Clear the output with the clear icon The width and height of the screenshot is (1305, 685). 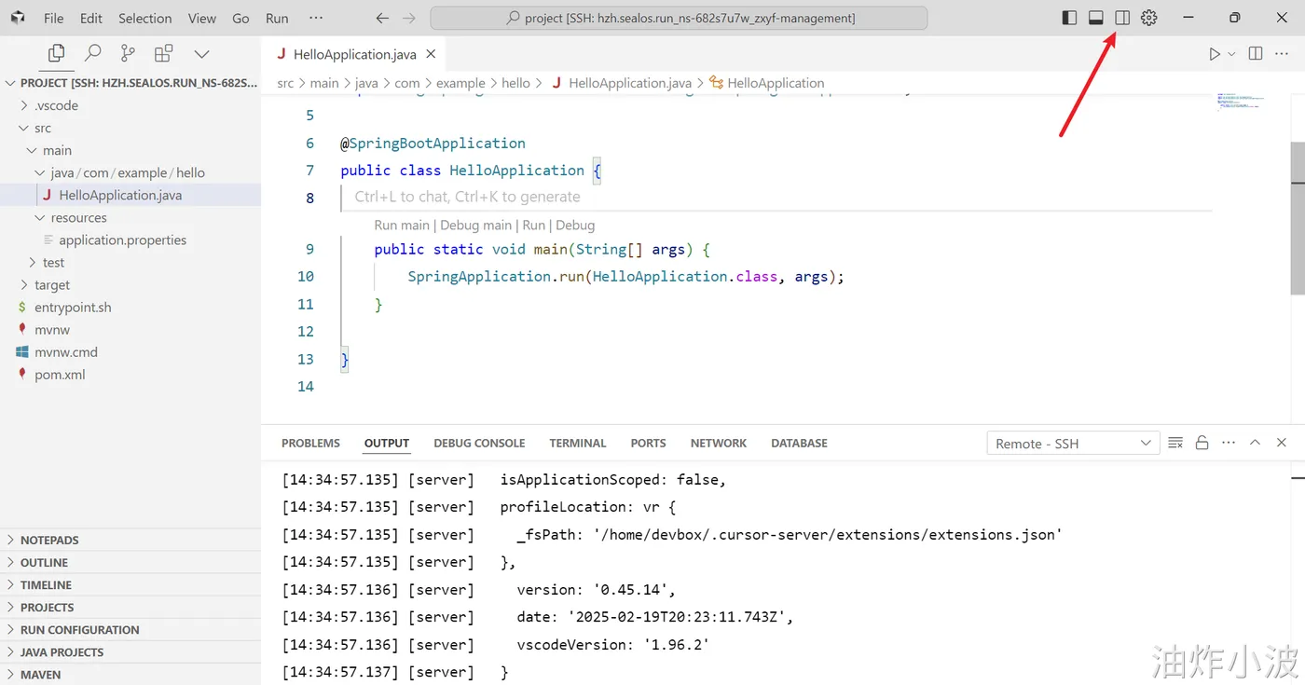click(1175, 443)
